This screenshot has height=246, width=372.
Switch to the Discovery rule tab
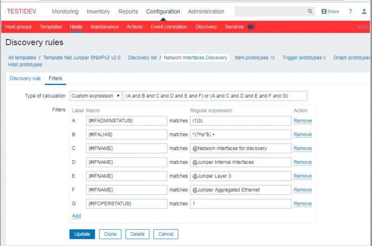tap(25, 78)
